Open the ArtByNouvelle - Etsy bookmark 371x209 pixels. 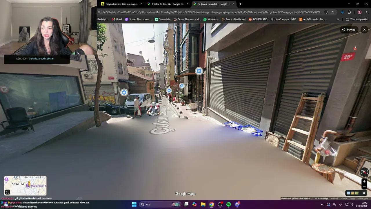coord(312,19)
